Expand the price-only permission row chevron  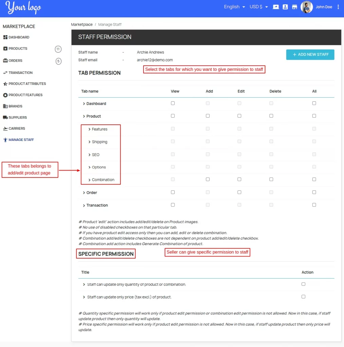84,297
